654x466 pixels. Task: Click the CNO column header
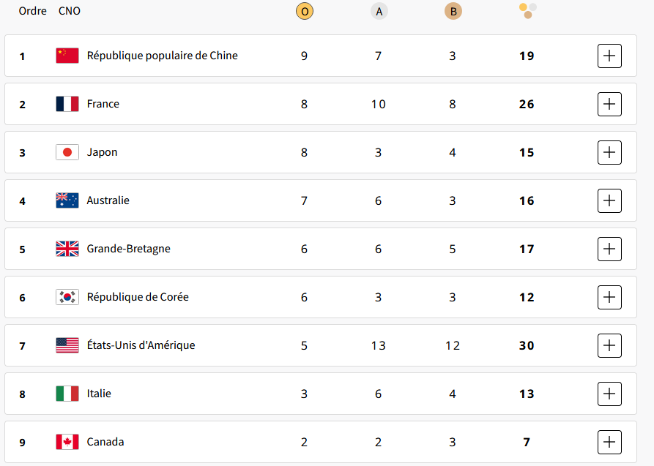tap(70, 11)
